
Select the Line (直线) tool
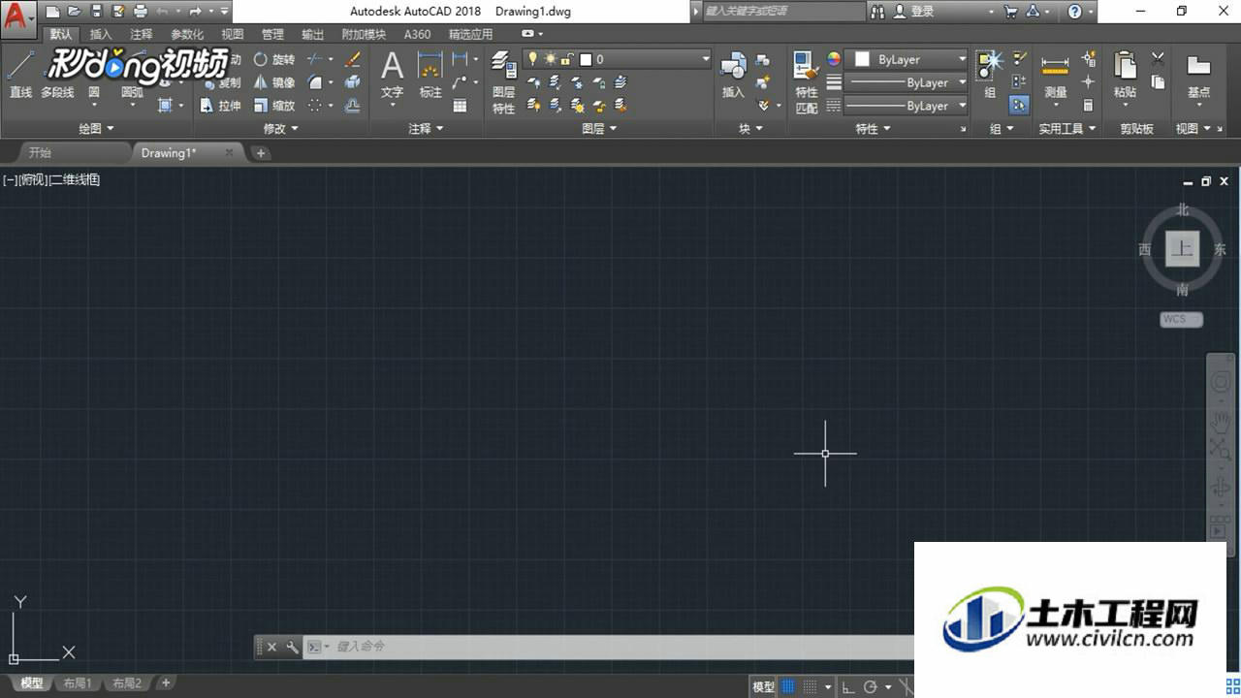point(20,75)
